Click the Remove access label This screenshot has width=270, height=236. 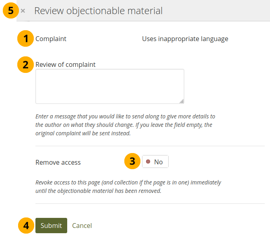point(58,162)
